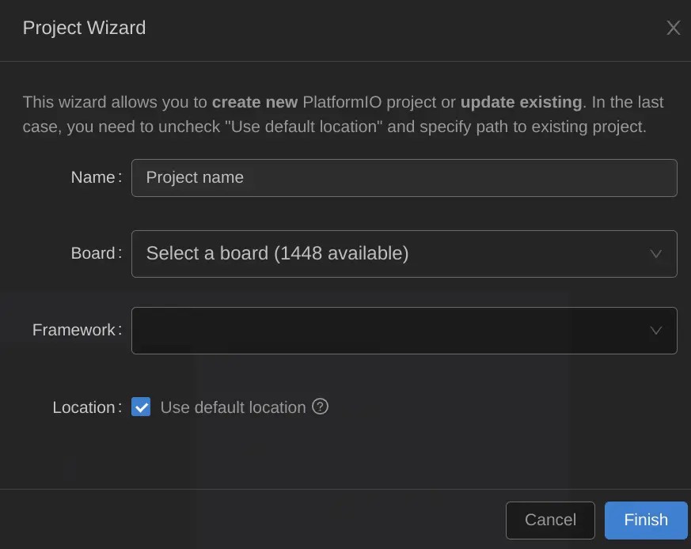Screen dimensions: 691x549
Task: Click inside the Project name field
Action: click(404, 177)
